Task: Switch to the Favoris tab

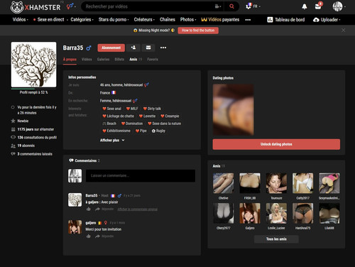Action: pyautogui.click(x=153, y=60)
